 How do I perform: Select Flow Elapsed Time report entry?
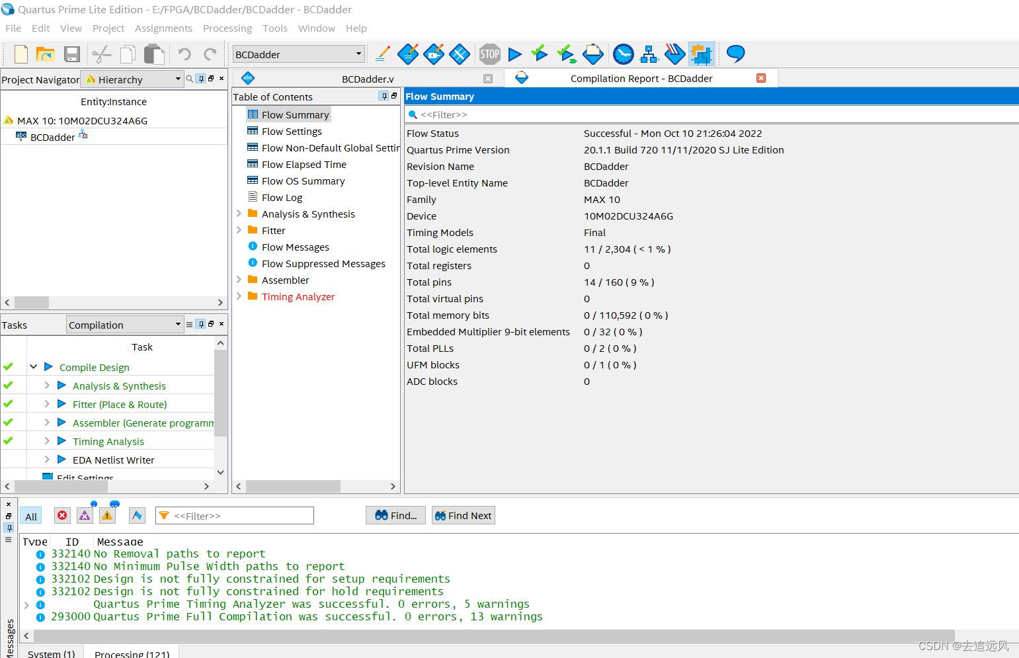tap(304, 164)
